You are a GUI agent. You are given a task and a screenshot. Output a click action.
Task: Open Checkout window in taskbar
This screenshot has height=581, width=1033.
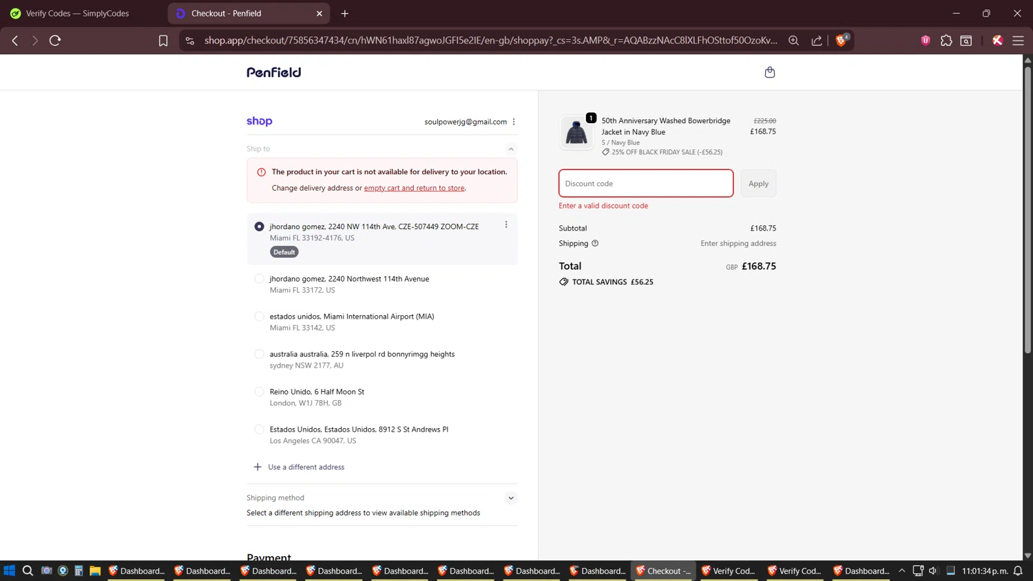(x=664, y=571)
